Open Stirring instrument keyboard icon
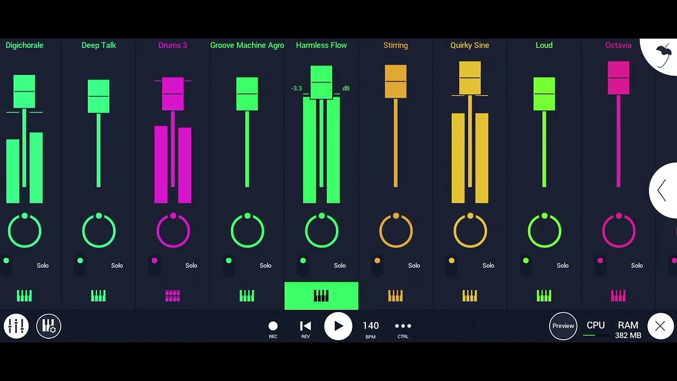Viewport: 677px width, 381px height. (396, 296)
